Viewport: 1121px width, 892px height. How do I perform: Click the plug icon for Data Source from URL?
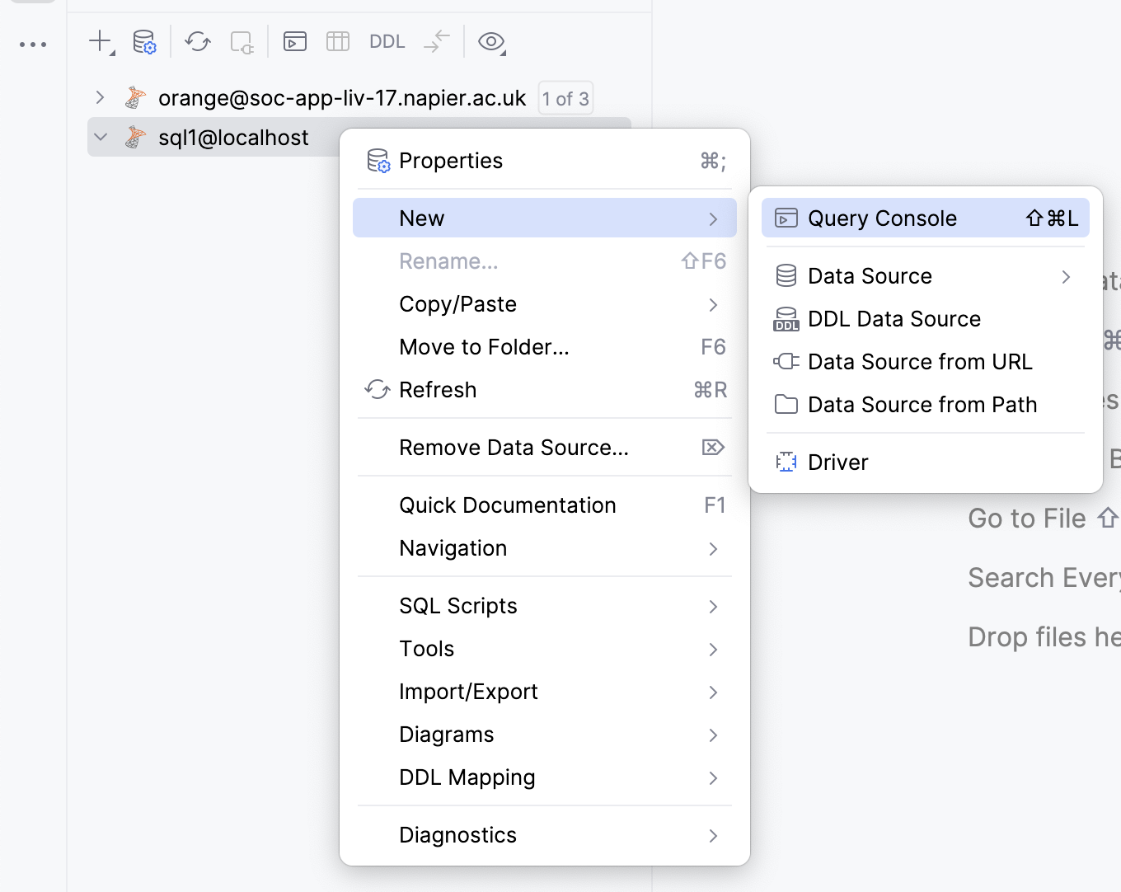click(x=786, y=361)
